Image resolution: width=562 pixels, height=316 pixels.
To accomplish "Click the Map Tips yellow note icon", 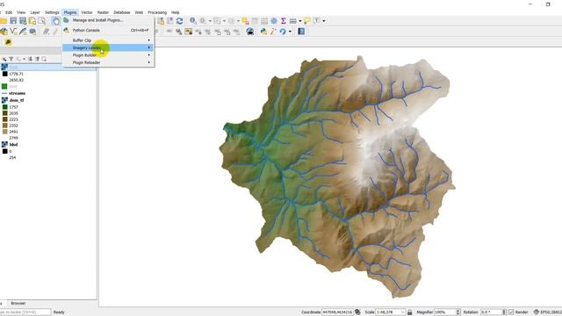I will [306, 21].
